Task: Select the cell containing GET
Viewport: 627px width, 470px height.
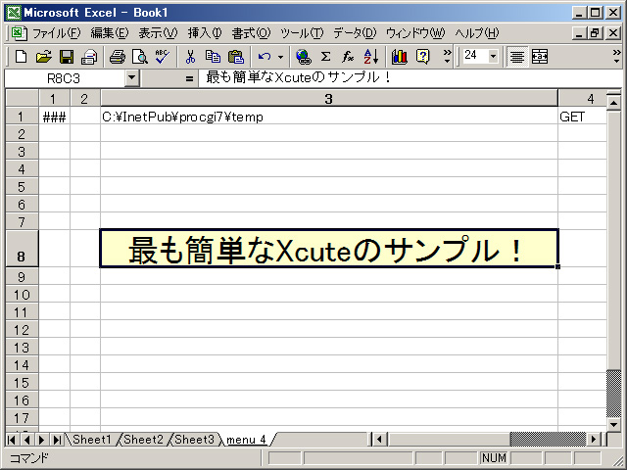Action: pyautogui.click(x=582, y=117)
